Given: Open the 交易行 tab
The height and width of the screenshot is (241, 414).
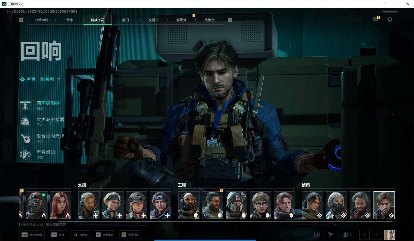Looking at the screenshot, I should pyautogui.click(x=154, y=20).
